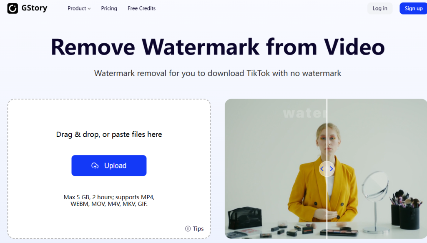The image size is (427, 243).
Task: Open the Tips link
Action: coord(194,228)
